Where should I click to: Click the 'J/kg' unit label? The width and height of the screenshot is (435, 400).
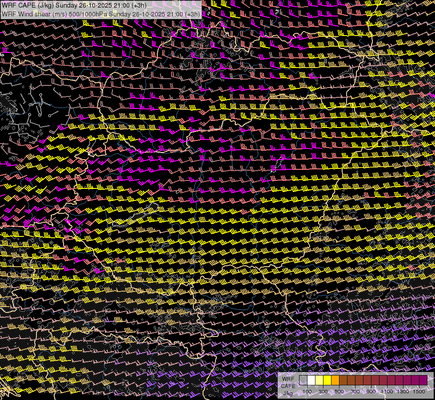(x=287, y=393)
